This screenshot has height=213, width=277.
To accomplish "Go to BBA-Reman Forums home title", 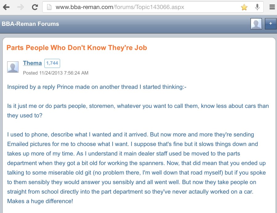I will point(30,24).
